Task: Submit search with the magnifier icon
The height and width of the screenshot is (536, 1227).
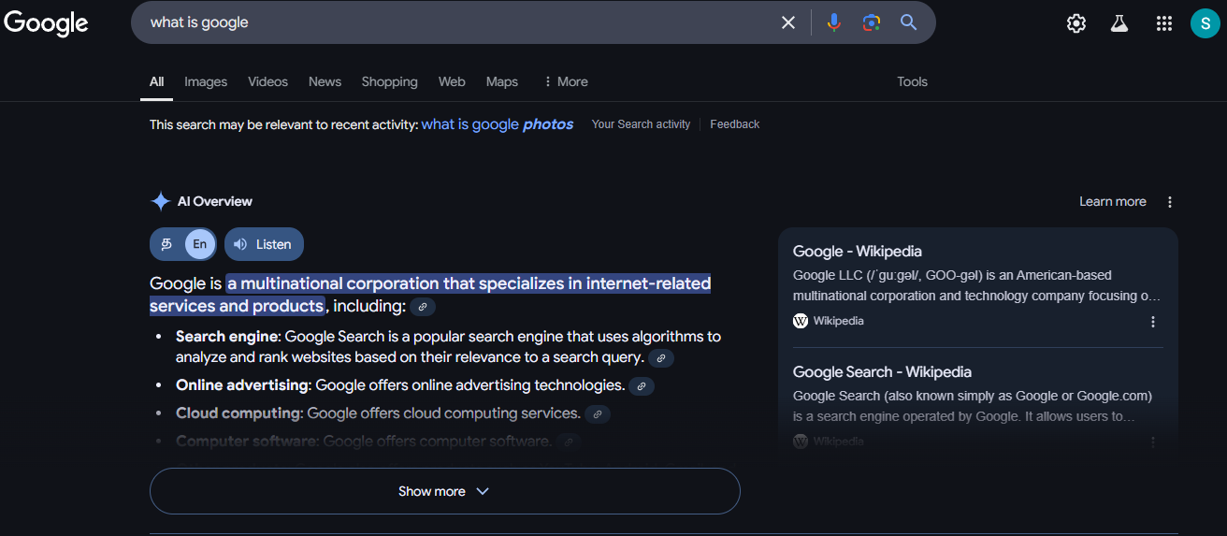Action: (909, 22)
